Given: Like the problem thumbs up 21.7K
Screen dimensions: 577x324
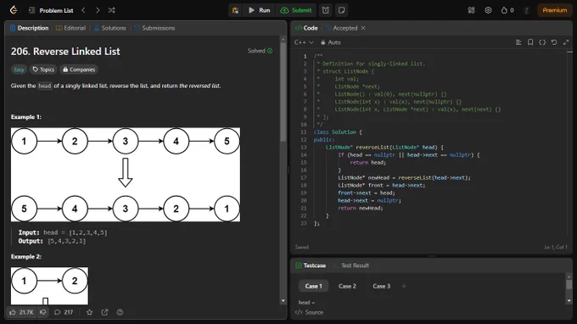Looking at the screenshot, I should [x=22, y=312].
